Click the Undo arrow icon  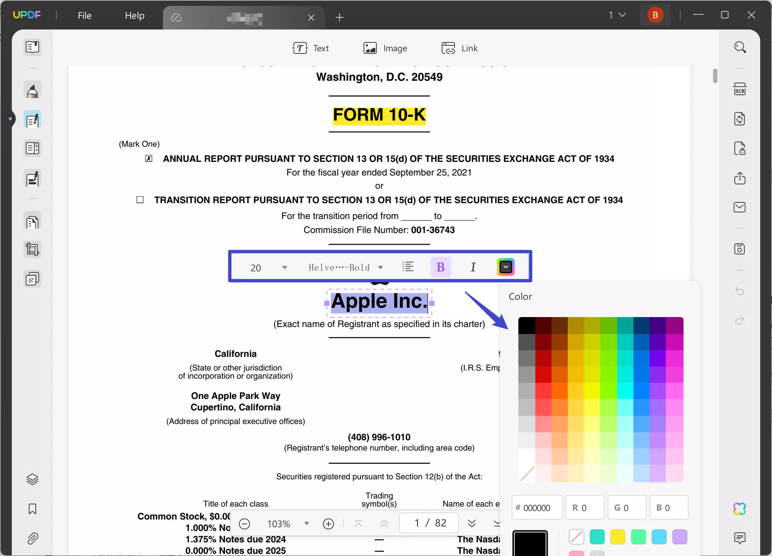coord(740,291)
